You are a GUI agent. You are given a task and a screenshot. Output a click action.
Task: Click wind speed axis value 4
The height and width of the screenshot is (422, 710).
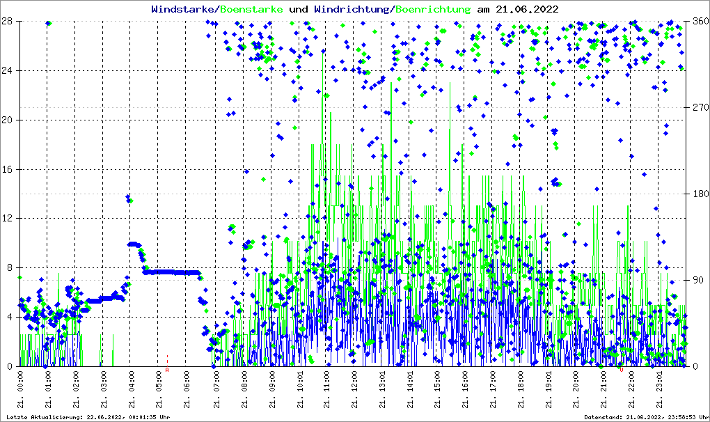(10, 317)
